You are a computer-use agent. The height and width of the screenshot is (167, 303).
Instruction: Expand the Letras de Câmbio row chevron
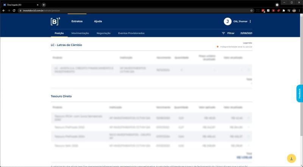click(249, 70)
